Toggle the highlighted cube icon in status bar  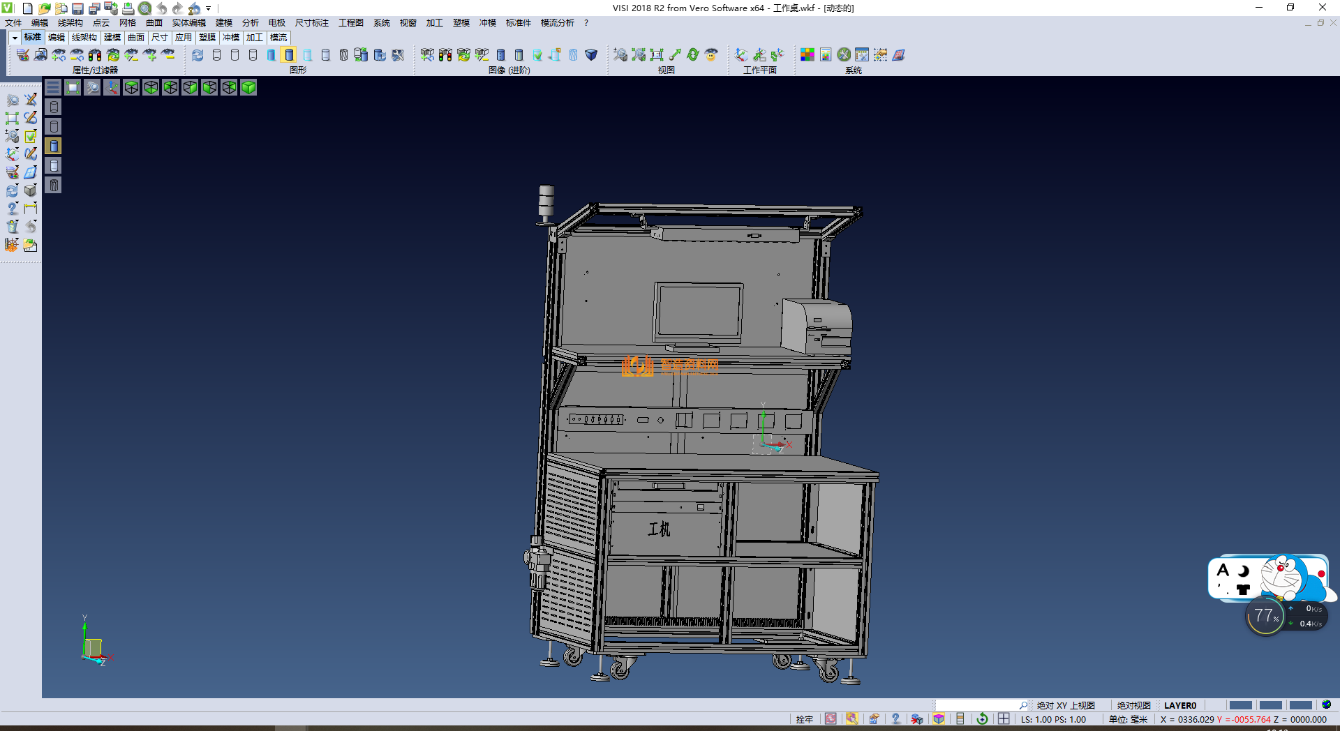click(939, 719)
